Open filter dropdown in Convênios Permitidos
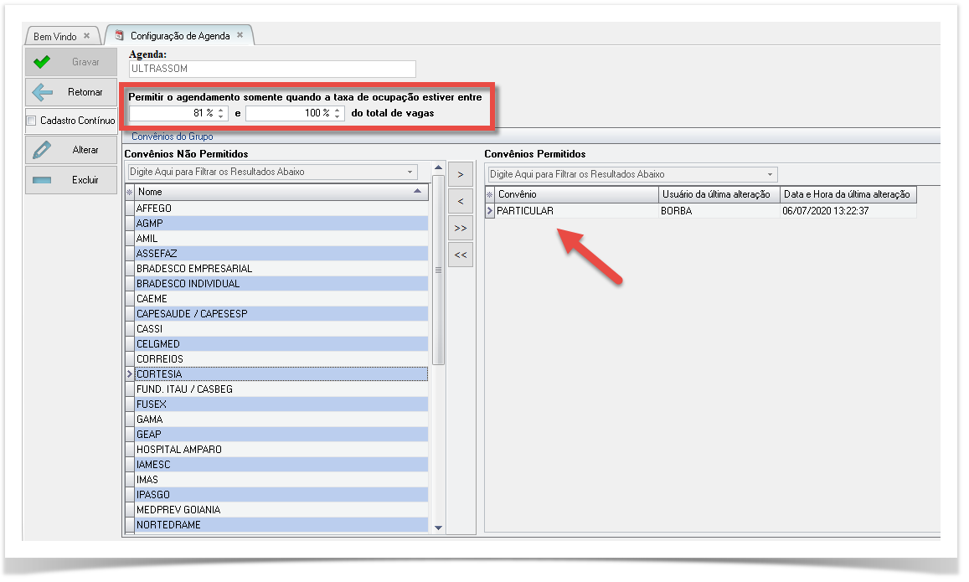 tap(770, 174)
